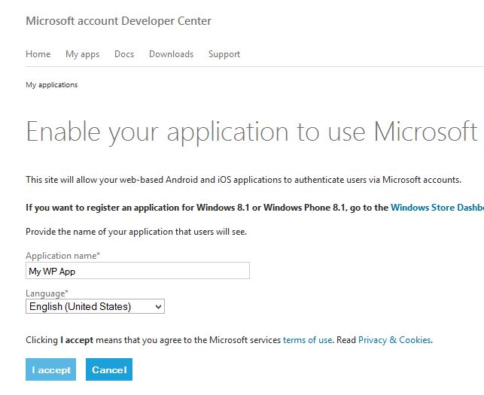
Task: Click the text 'Provide the name of your application'
Action: tap(99, 232)
